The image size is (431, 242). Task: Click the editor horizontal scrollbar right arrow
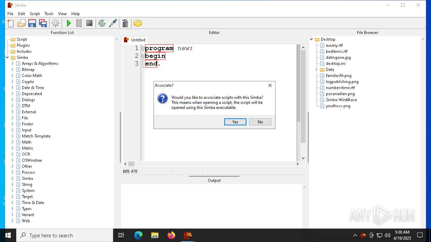(x=297, y=164)
